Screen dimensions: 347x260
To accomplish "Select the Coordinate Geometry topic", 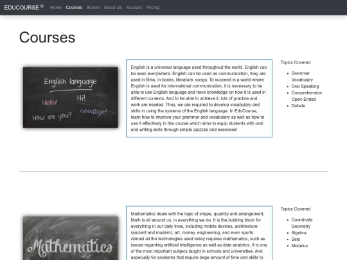I will tap(302, 223).
